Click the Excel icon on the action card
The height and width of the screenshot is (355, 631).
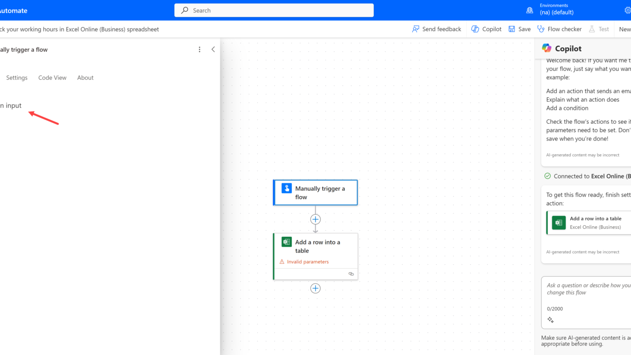(286, 242)
